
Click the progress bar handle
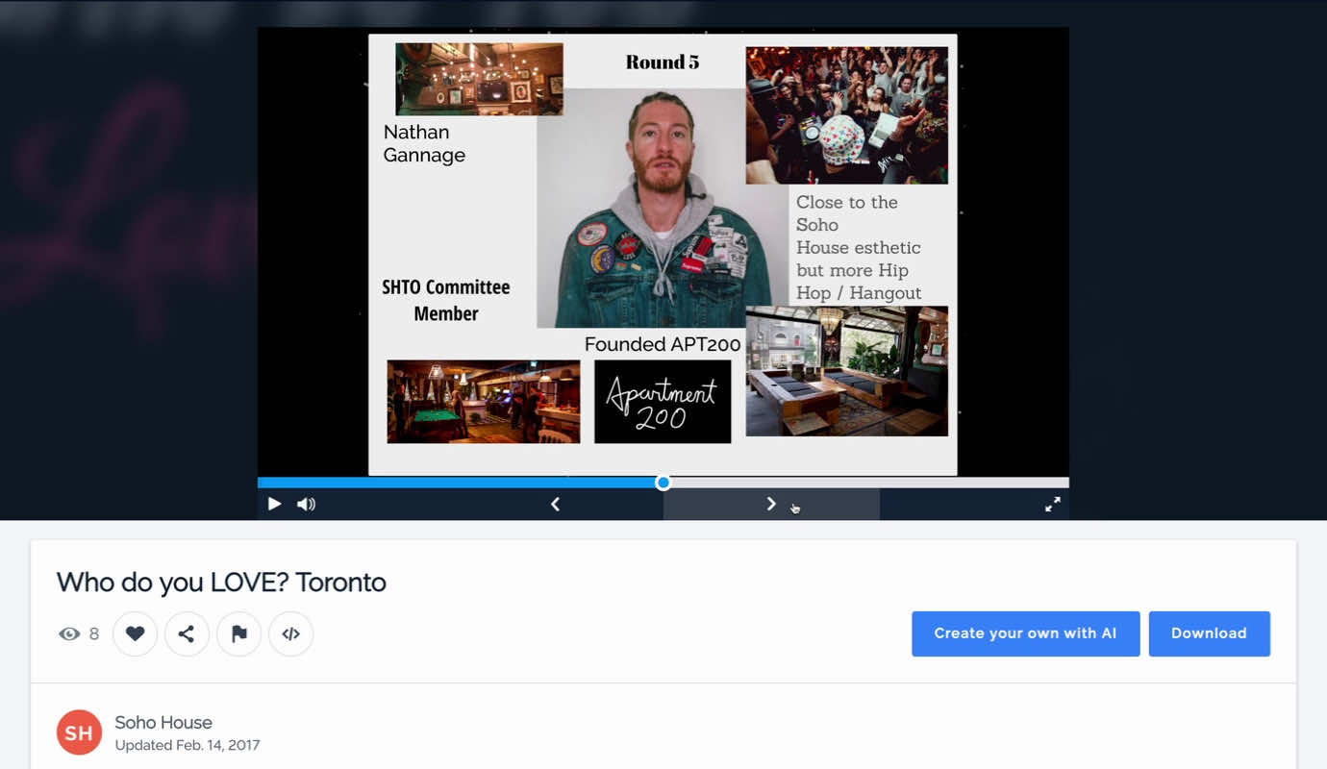[x=663, y=483]
